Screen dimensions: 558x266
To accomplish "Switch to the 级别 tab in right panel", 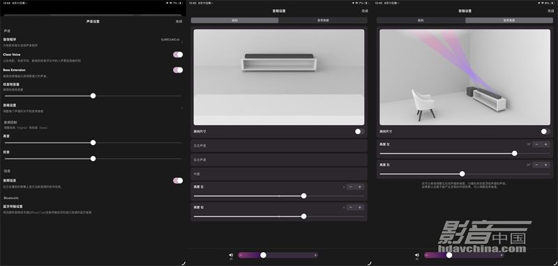I will [x=421, y=20].
